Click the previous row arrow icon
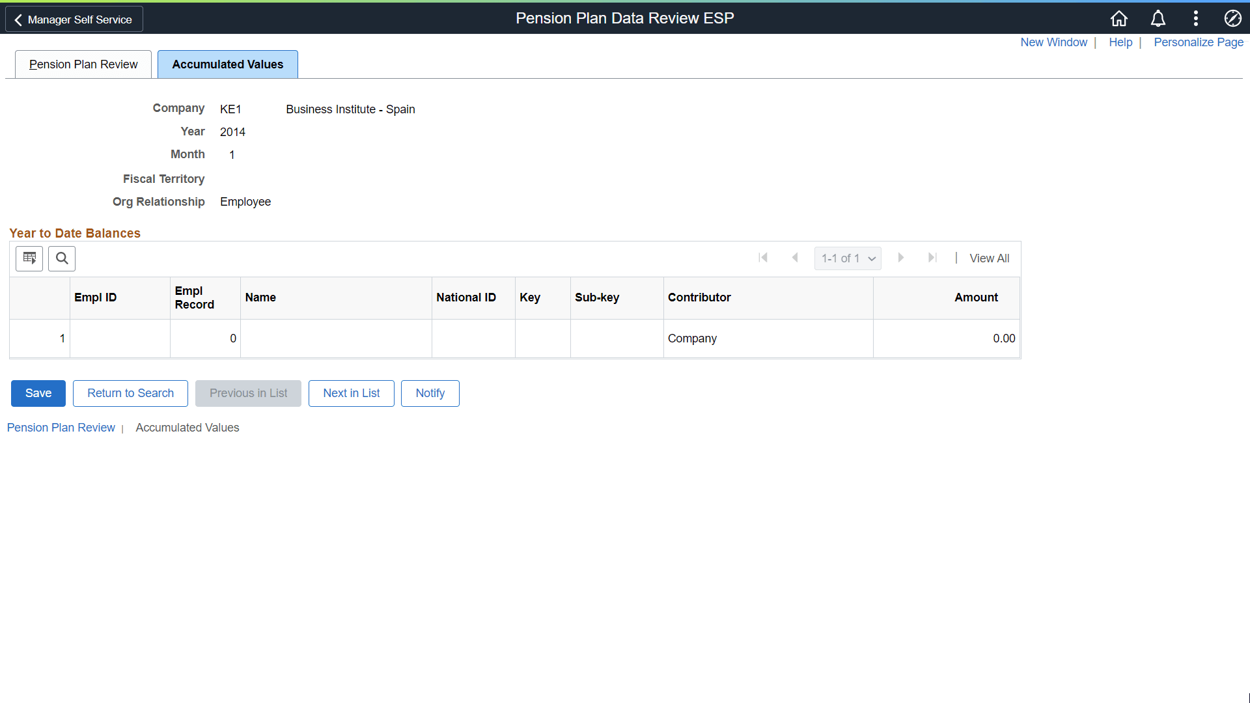Image resolution: width=1250 pixels, height=703 pixels. [795, 258]
